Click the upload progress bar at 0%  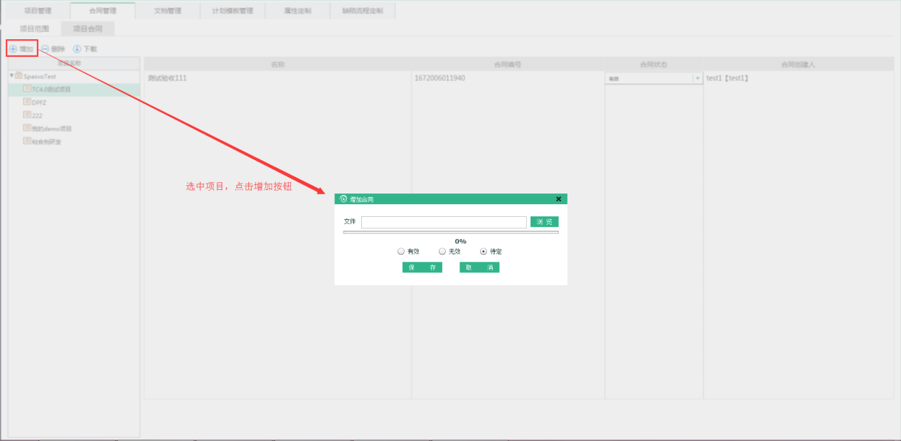tap(451, 232)
